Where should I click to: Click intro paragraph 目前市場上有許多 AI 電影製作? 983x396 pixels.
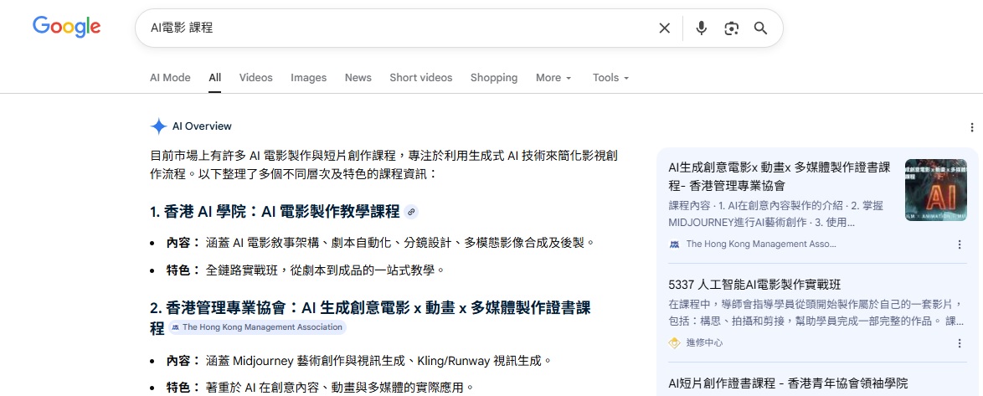(384, 165)
